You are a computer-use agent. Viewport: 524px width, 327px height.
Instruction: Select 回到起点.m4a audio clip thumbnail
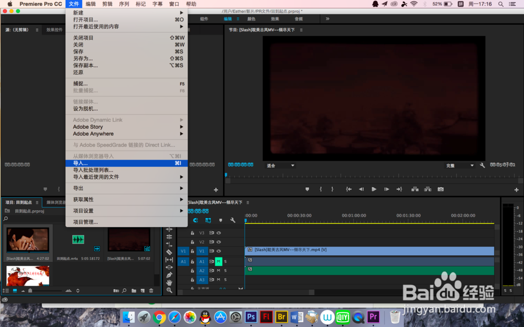[x=78, y=239]
